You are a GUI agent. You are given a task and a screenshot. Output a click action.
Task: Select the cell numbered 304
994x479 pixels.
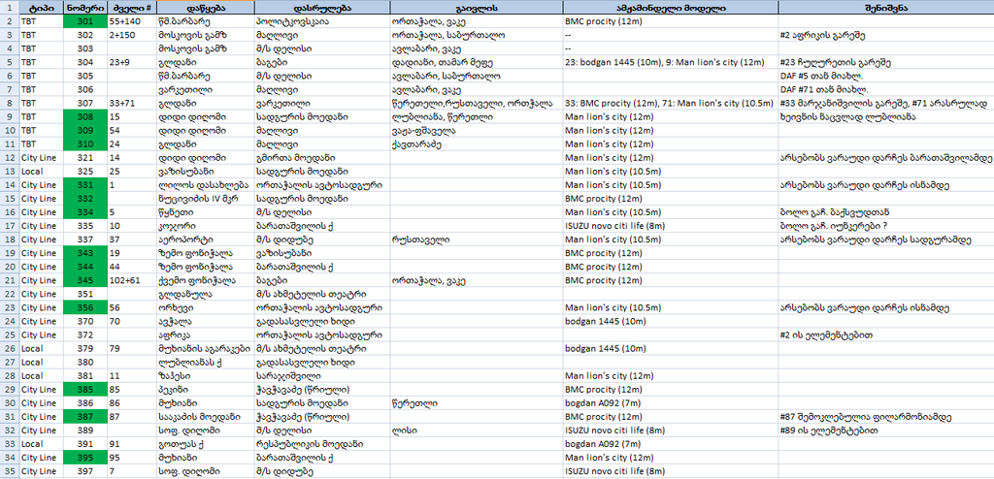85,62
